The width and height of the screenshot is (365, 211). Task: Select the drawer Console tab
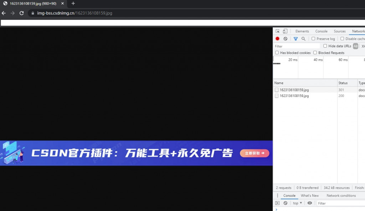tap(289, 196)
